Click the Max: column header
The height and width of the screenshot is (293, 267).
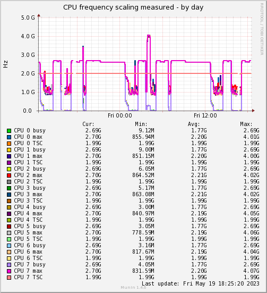[246, 124]
